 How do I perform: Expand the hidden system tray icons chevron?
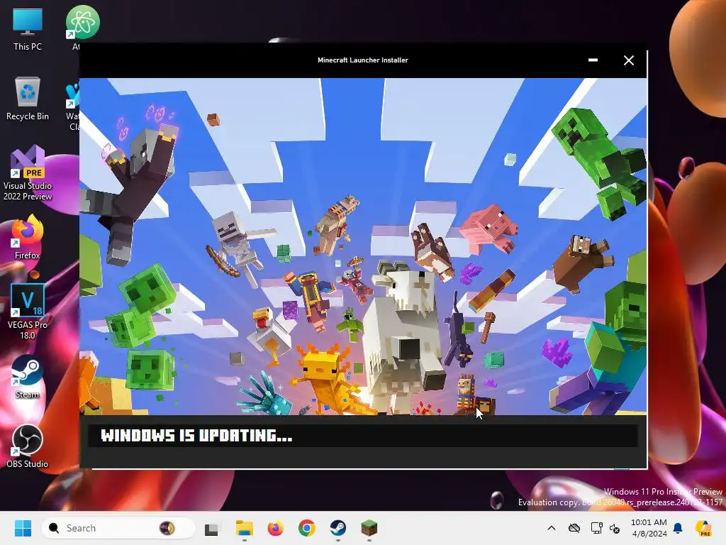pyautogui.click(x=551, y=528)
